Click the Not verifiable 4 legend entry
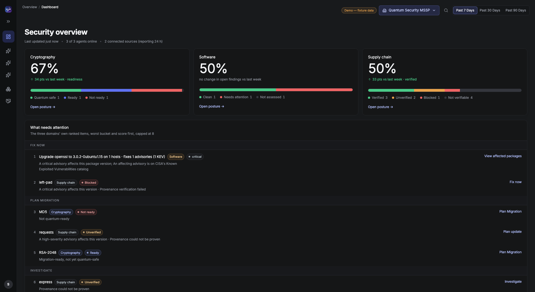Screen dimensions: 535x292 [458, 98]
